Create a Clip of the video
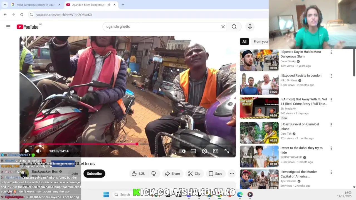The height and width of the screenshot is (200, 356). point(194,174)
